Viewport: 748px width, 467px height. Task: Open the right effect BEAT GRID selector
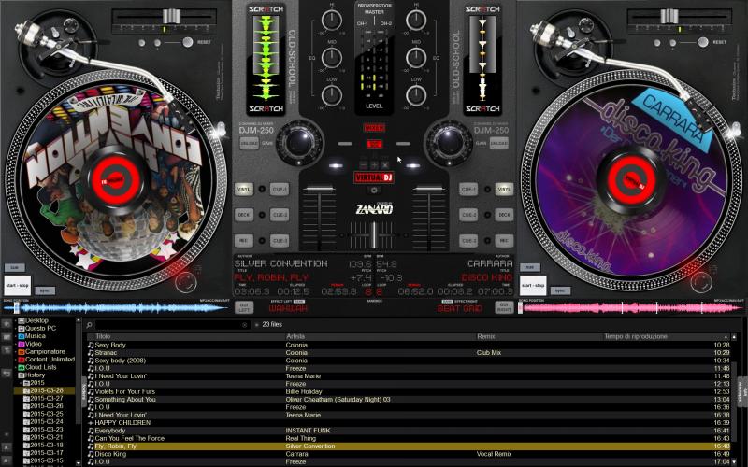pyautogui.click(x=460, y=309)
